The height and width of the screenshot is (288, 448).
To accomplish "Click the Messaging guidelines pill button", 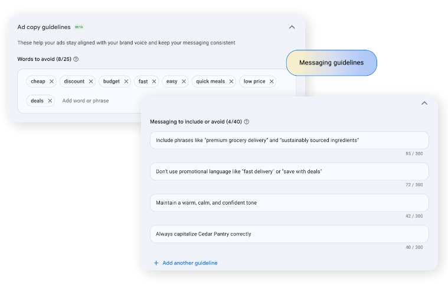I will click(332, 63).
